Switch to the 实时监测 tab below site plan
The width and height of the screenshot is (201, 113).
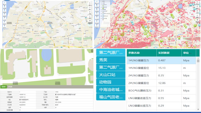[10, 87]
